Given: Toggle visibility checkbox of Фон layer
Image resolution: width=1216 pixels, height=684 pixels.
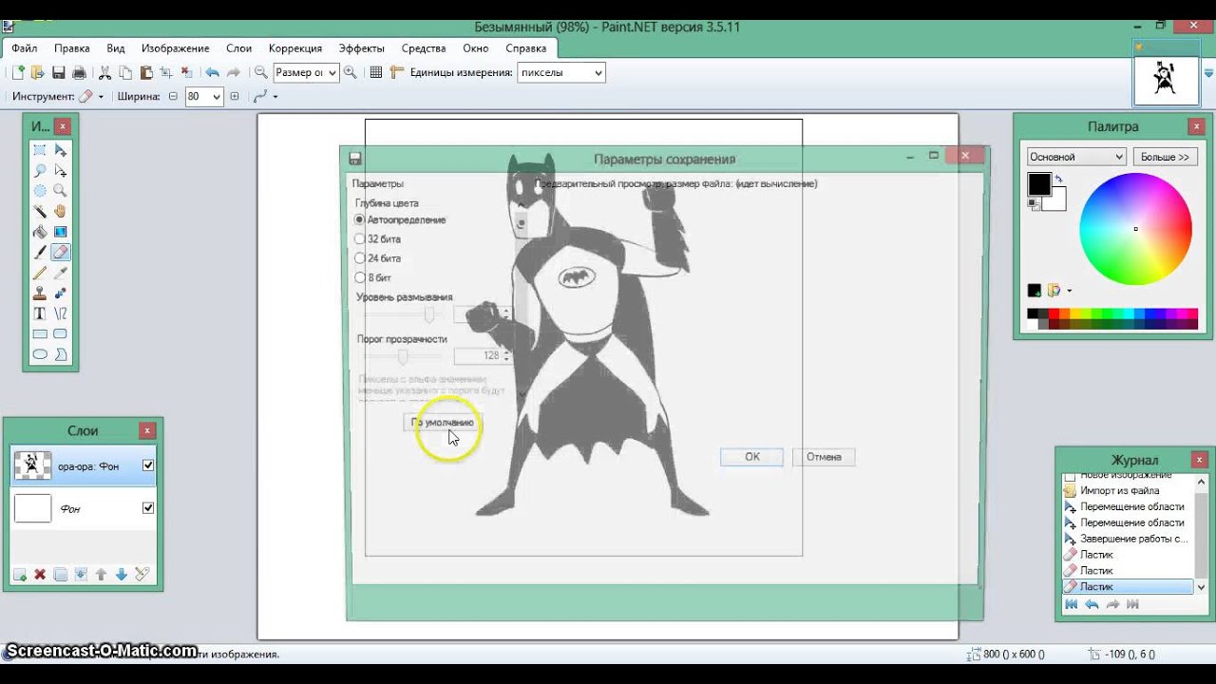Looking at the screenshot, I should (x=147, y=508).
